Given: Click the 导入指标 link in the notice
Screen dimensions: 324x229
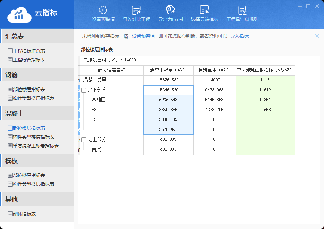Looking at the screenshot, I should click(x=239, y=36).
